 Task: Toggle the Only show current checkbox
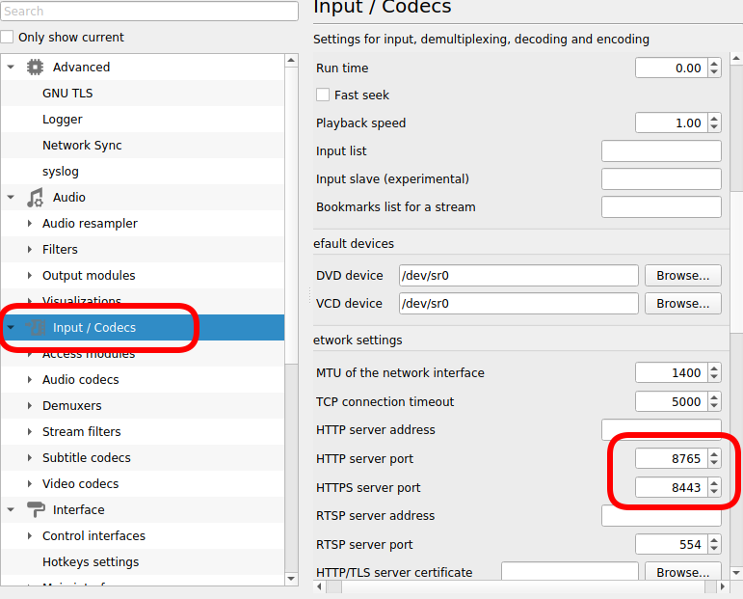[x=8, y=38]
